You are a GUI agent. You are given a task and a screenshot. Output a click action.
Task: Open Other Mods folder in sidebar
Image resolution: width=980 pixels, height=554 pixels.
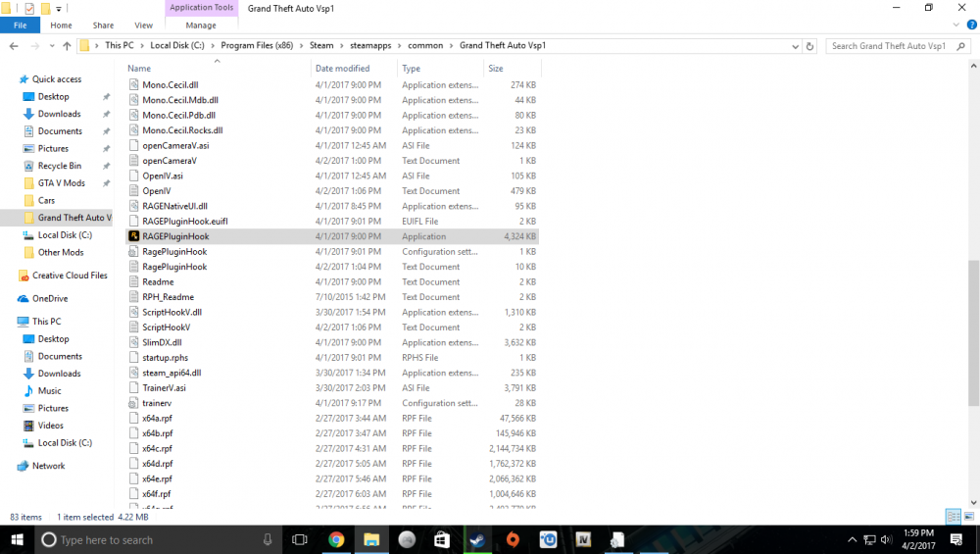pos(61,253)
